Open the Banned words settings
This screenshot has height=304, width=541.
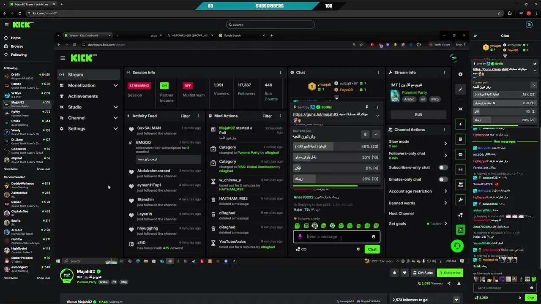tap(417, 203)
